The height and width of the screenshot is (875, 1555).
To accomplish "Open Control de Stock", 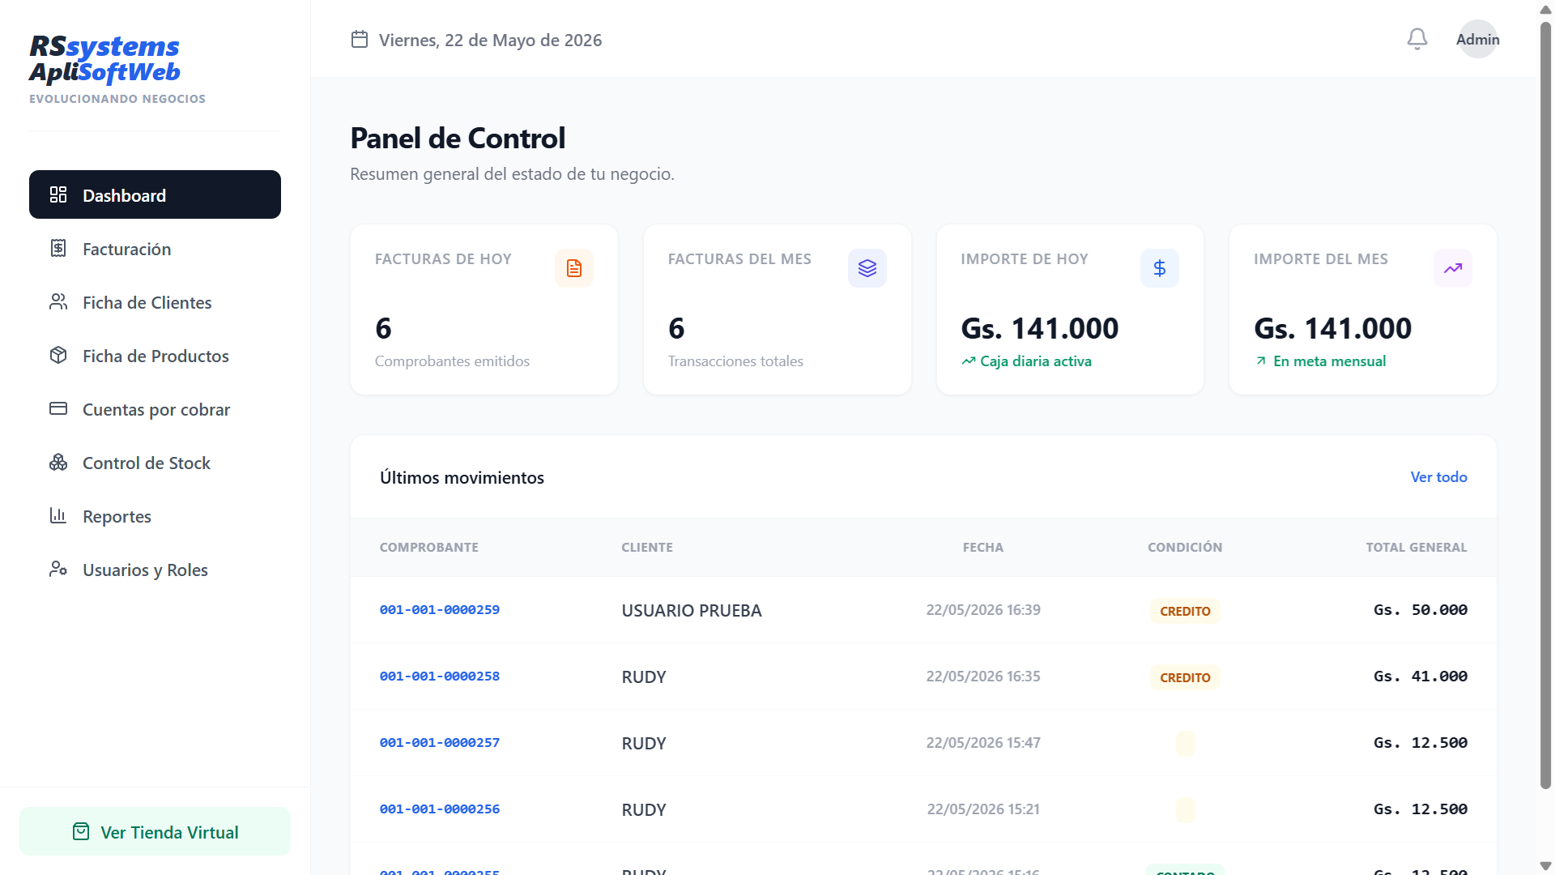I will coord(155,462).
